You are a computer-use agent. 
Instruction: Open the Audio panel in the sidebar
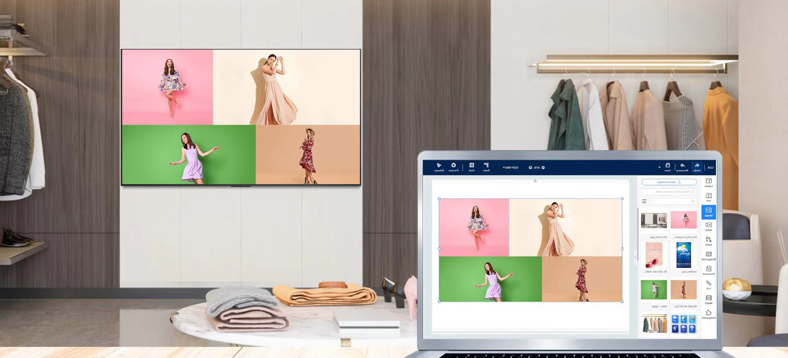point(709,241)
